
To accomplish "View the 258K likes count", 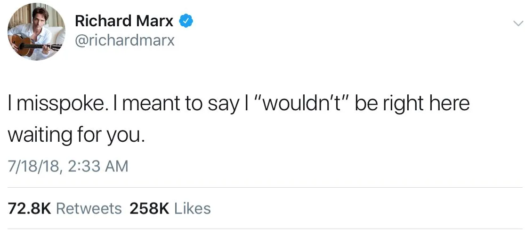I will pos(148,208).
